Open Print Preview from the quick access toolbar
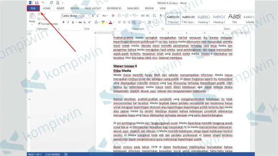278x156 pixels. pyautogui.click(x=58, y=2)
